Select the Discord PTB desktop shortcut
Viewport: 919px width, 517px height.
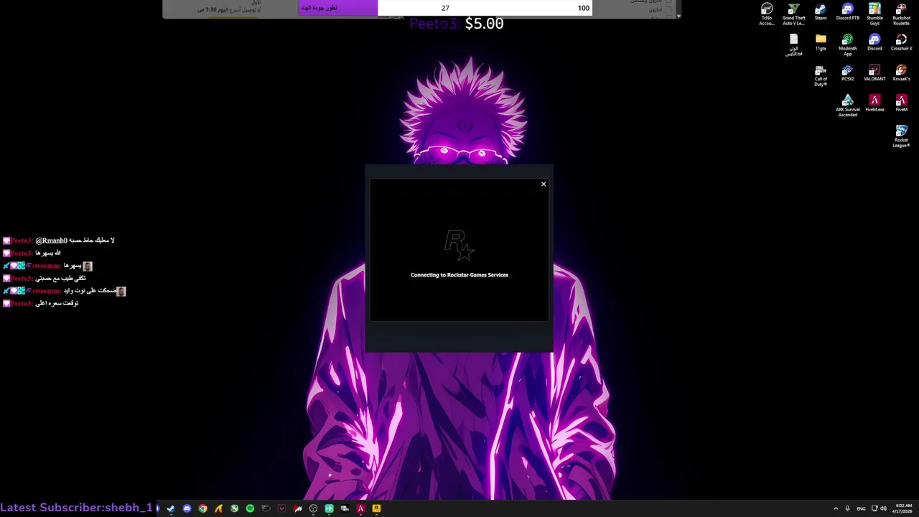coord(847,12)
